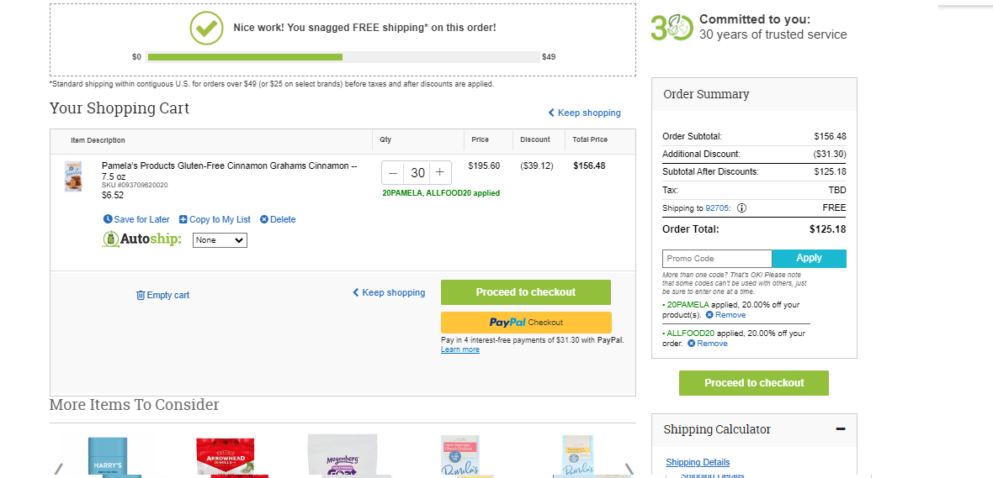Click the Promo Code input field
This screenshot has width=993, height=478.
[717, 259]
